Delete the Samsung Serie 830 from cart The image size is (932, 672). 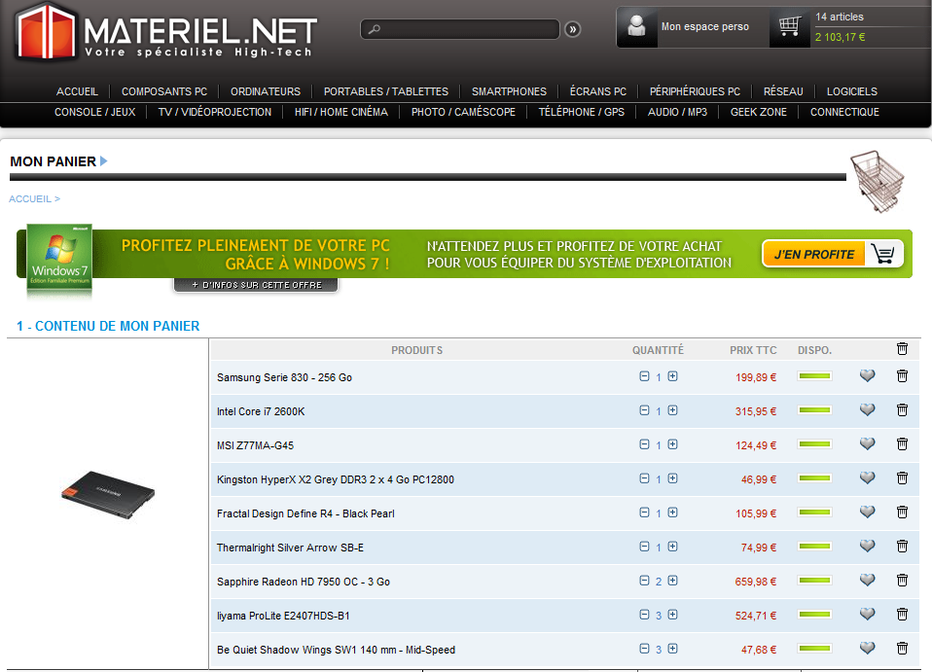click(902, 376)
